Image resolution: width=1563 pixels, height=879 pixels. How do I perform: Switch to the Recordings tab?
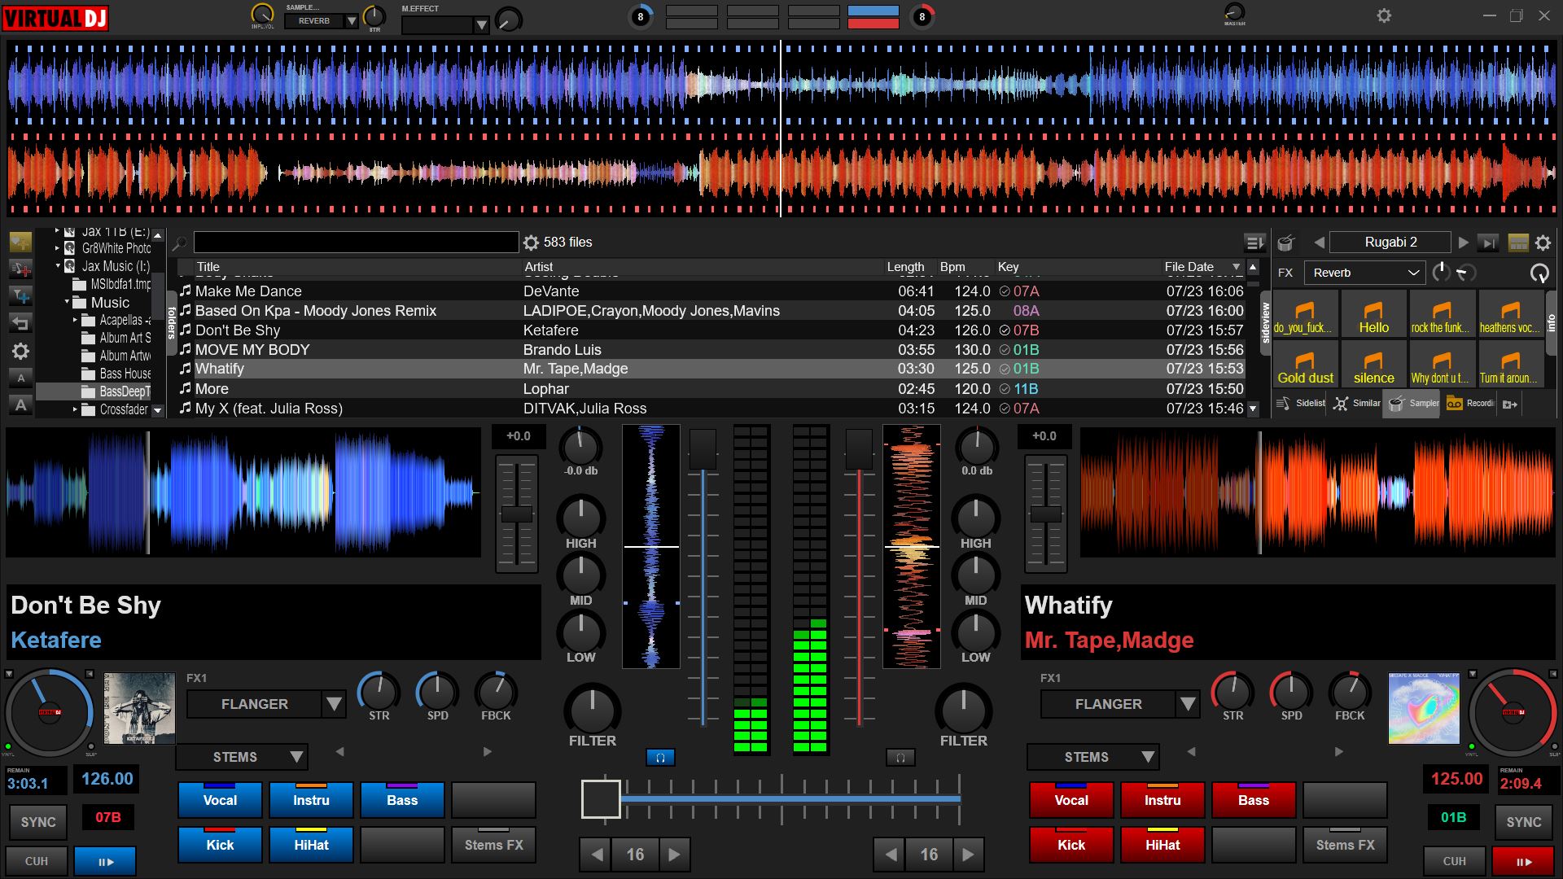pos(1470,403)
